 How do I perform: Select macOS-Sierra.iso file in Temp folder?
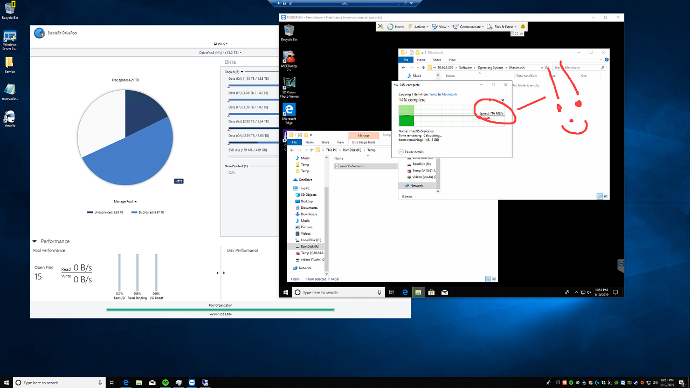tap(352, 166)
